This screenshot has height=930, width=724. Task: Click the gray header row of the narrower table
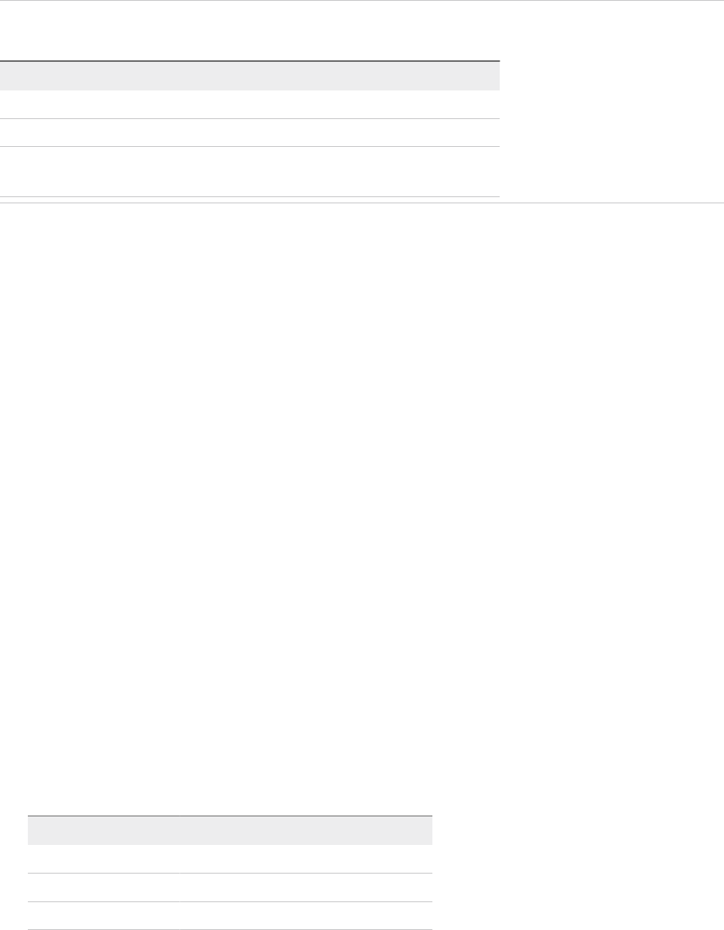pyautogui.click(x=230, y=831)
